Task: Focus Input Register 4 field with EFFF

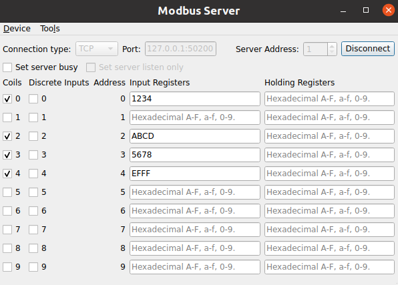Action: tap(195, 174)
